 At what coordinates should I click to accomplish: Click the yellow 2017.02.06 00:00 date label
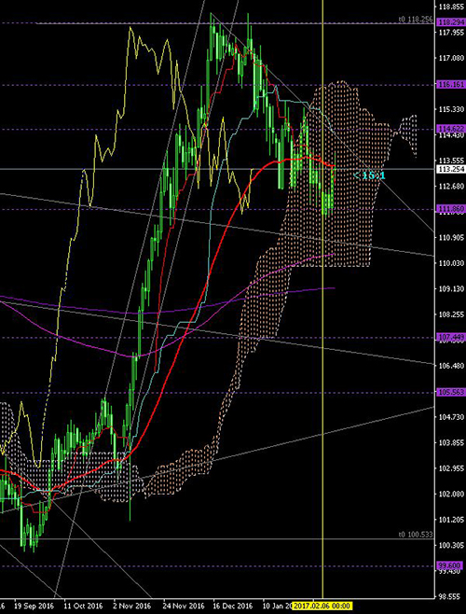click(x=323, y=606)
